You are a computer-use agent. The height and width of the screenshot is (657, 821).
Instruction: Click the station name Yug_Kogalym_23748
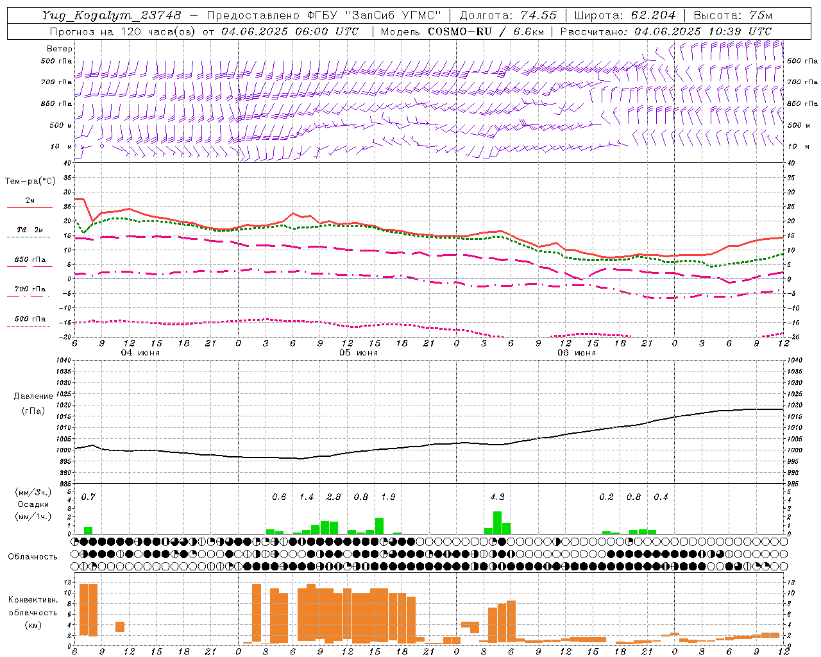tap(112, 15)
